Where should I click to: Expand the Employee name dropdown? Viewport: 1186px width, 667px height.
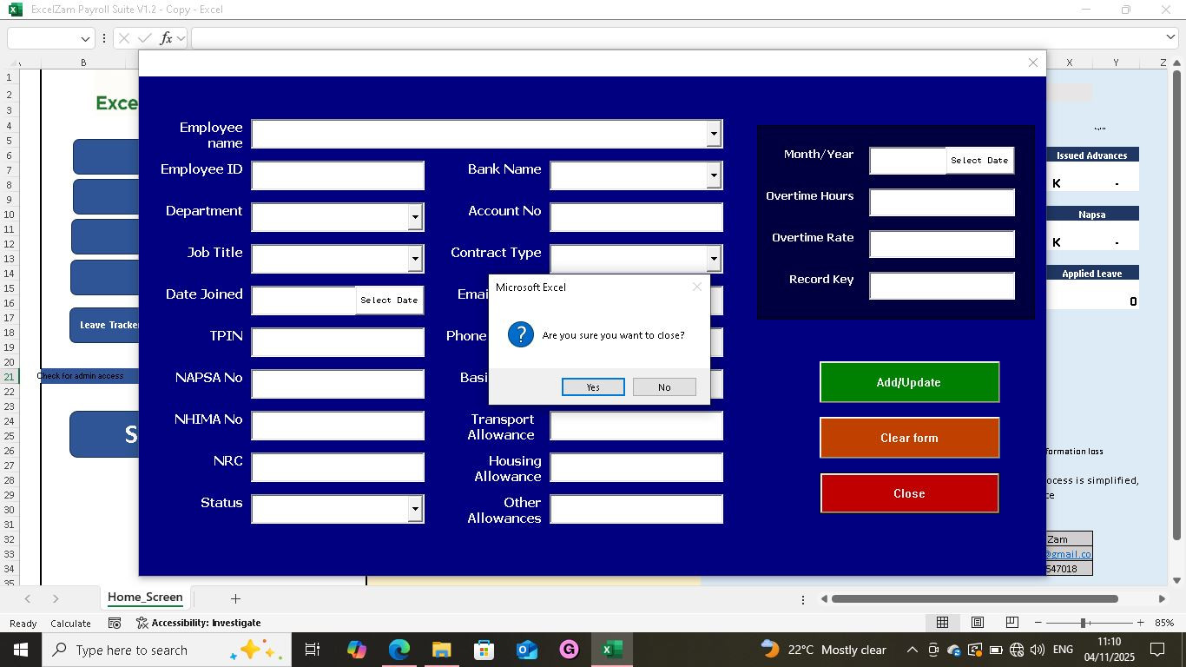[714, 134]
